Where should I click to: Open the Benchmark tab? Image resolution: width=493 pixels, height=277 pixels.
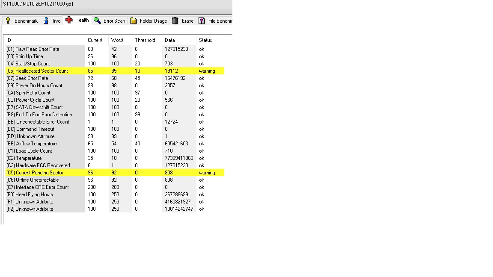tap(21, 21)
